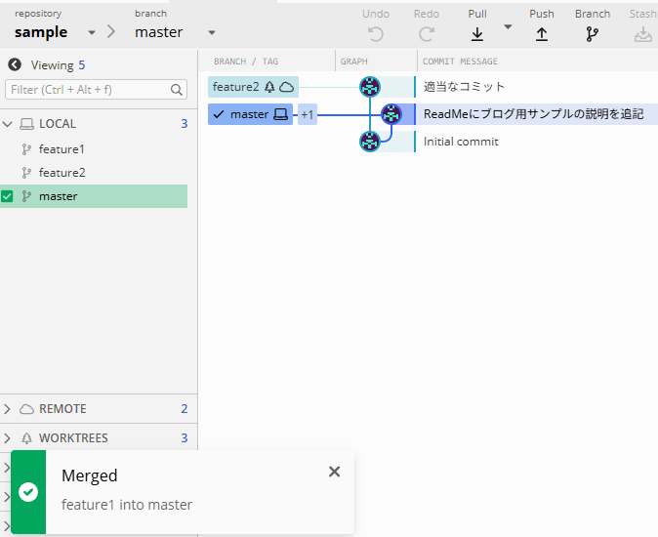
Task: Click the worktree icon on feature2 label
Action: click(x=269, y=87)
